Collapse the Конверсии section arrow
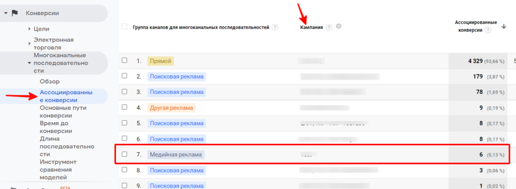Image resolution: width=516 pixels, height=189 pixels. tap(6, 14)
